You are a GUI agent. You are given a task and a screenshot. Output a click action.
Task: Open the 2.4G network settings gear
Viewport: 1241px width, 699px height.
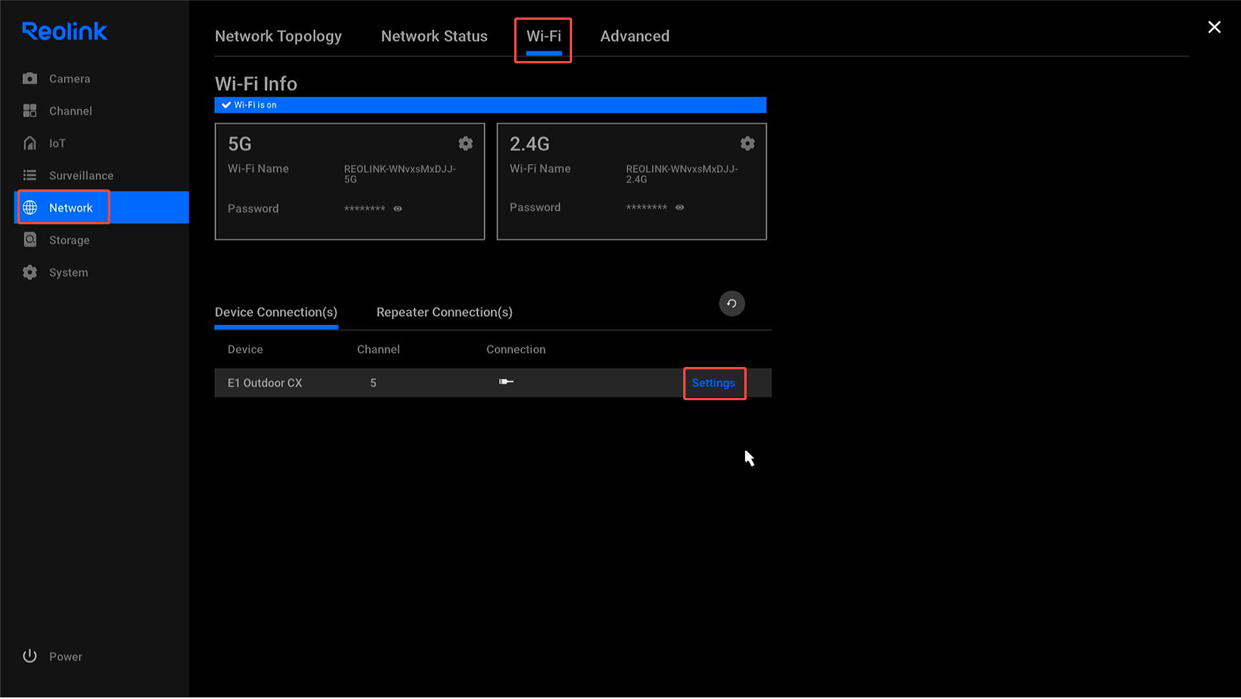pyautogui.click(x=747, y=143)
